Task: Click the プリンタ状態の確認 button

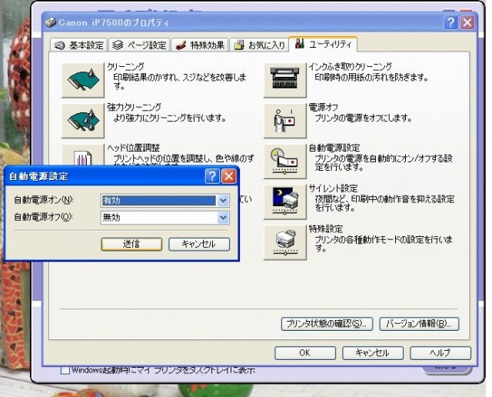Action: coord(327,324)
